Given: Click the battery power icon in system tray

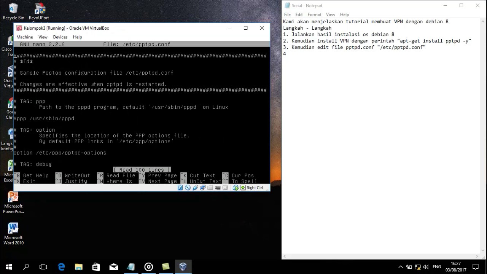Looking at the screenshot, I should (x=409, y=267).
